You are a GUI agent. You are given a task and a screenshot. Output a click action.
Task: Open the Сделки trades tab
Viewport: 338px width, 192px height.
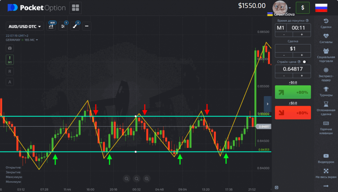[x=326, y=23]
